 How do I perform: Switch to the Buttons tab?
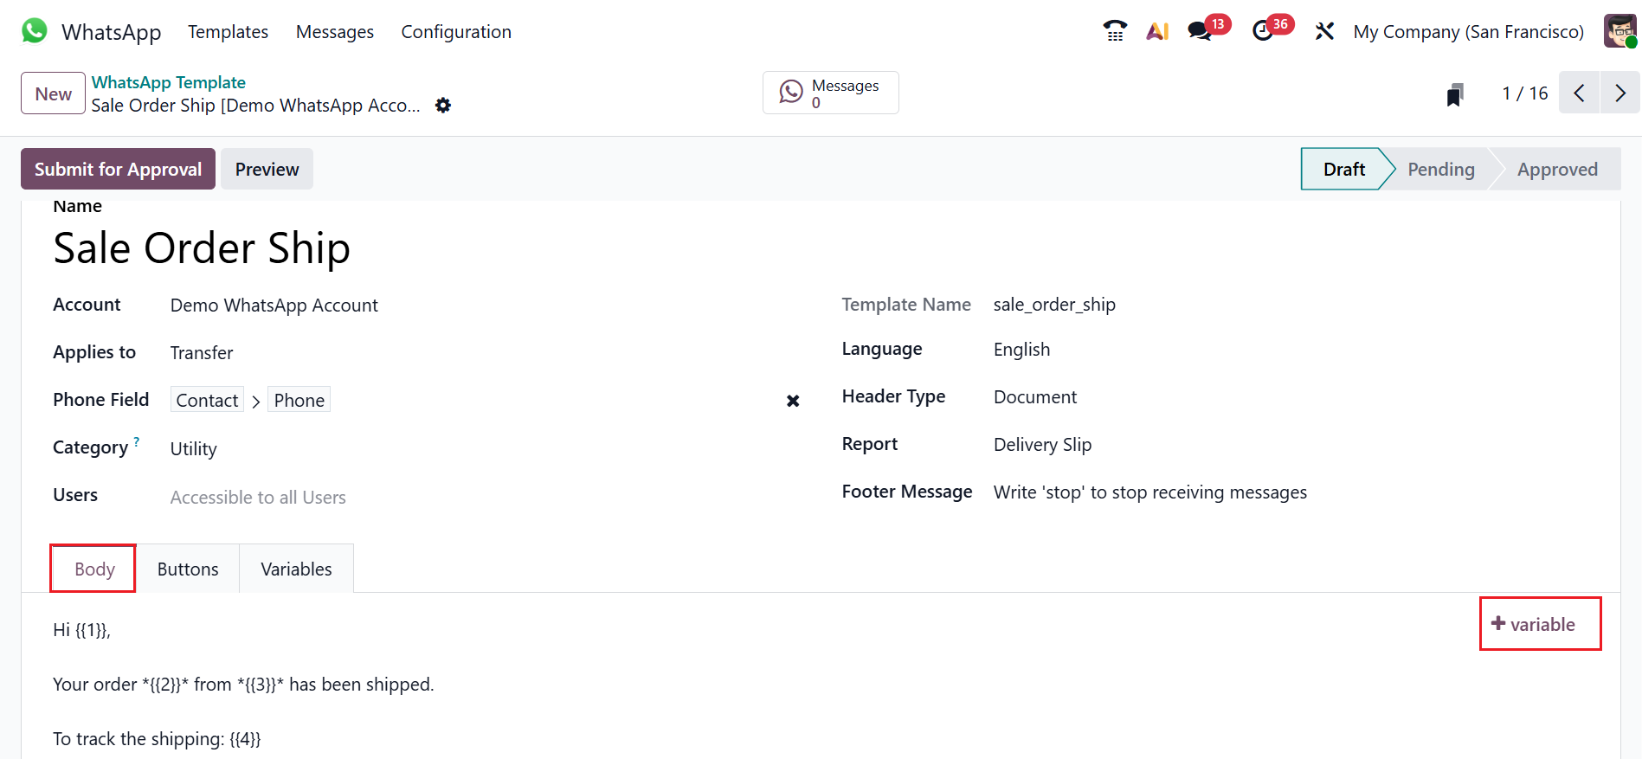coord(188,569)
